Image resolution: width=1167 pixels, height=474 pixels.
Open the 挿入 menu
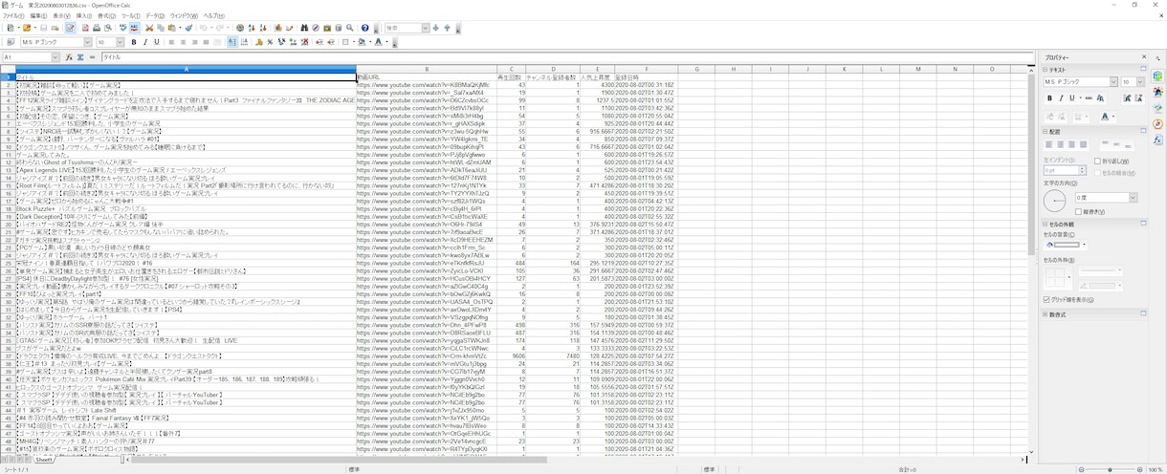point(84,16)
